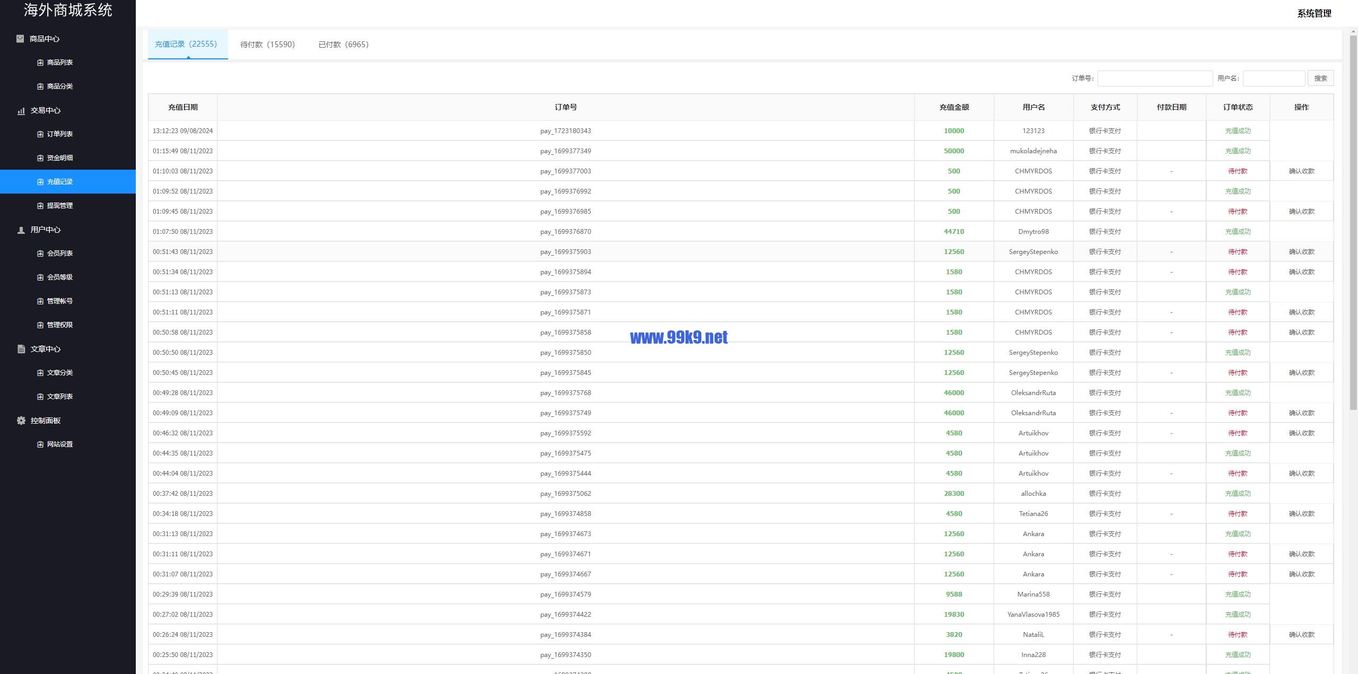This screenshot has height=674, width=1358.
Task: Click the 文章中心 document icon
Action: tap(21, 349)
